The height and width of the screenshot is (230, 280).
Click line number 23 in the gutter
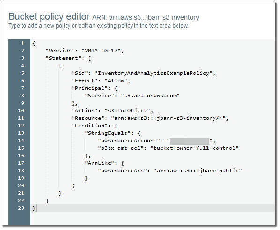(21, 208)
